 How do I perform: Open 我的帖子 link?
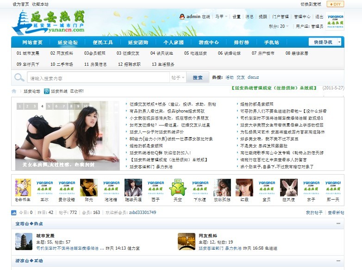(x=314, y=213)
